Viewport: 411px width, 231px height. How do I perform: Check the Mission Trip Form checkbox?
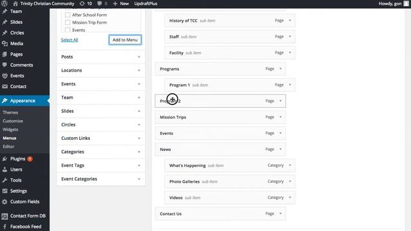(67, 22)
